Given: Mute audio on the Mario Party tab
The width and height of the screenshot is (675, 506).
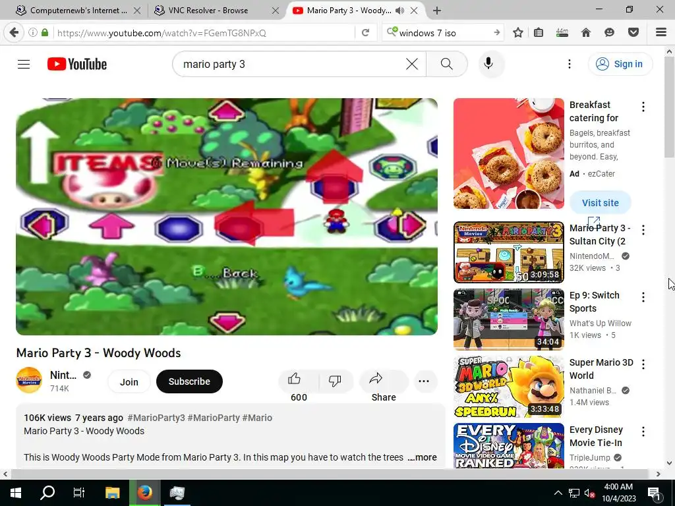Looking at the screenshot, I should pyautogui.click(x=400, y=11).
